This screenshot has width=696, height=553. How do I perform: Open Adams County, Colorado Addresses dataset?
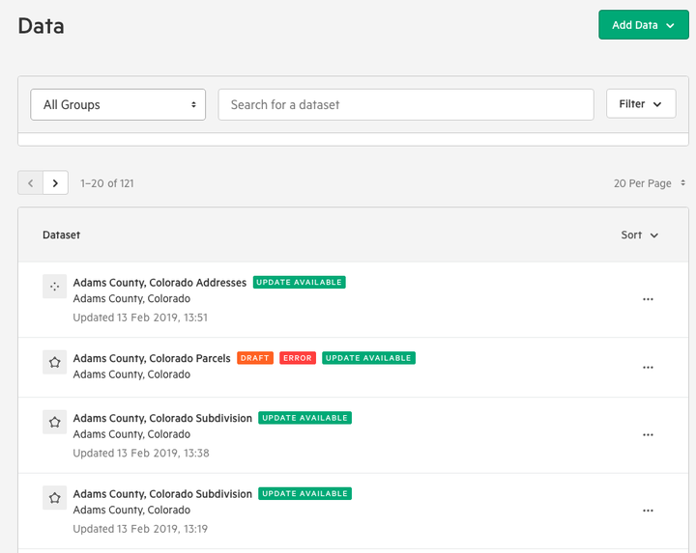(x=159, y=283)
